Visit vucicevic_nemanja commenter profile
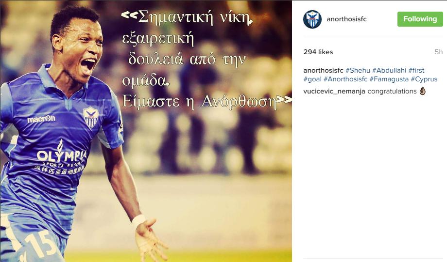 tap(334, 92)
